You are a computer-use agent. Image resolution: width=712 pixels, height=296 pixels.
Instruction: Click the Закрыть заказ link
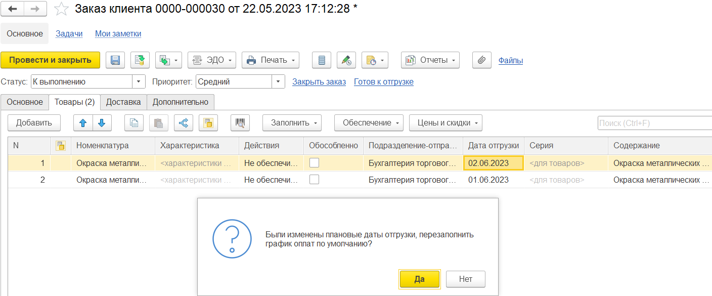pyautogui.click(x=319, y=82)
